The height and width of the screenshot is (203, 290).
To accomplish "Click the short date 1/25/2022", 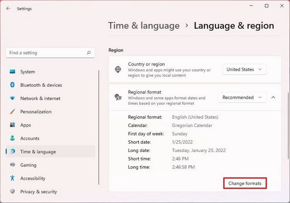I will (182, 142).
